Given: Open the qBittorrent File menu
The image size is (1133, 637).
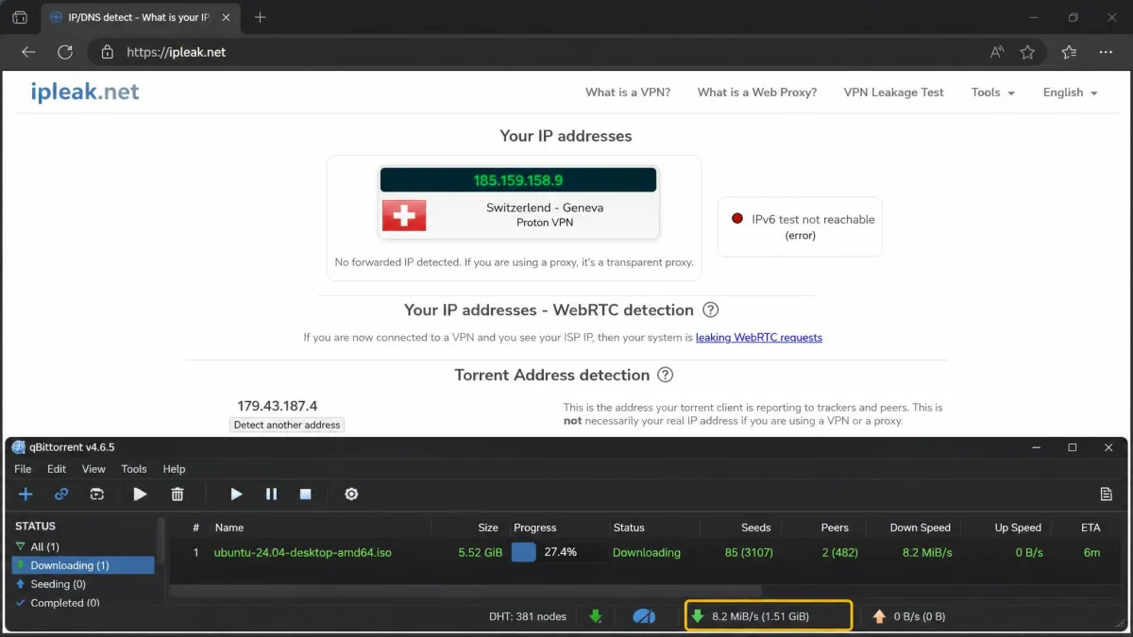Looking at the screenshot, I should pyautogui.click(x=23, y=469).
